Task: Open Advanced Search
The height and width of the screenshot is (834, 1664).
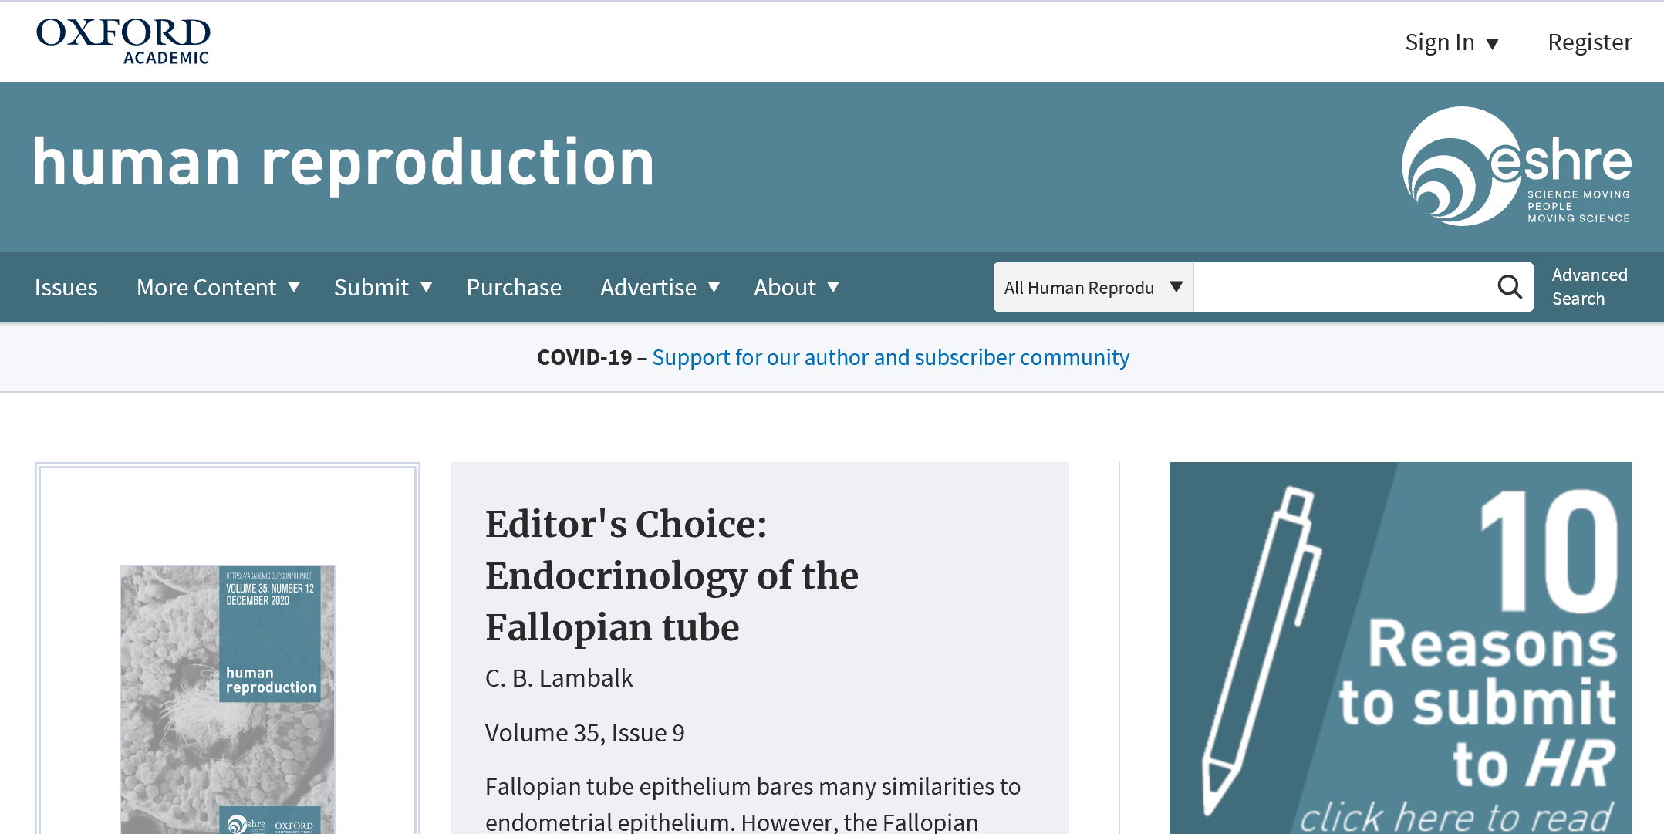Action: (1590, 286)
